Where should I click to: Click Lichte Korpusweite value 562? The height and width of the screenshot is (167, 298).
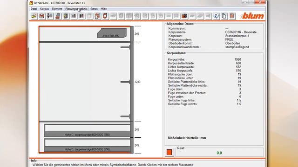point(238,67)
